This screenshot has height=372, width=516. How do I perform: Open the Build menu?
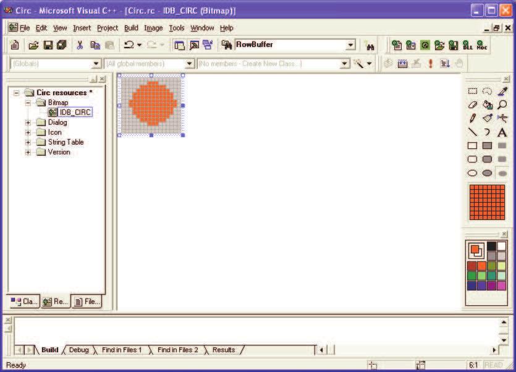[131, 28]
